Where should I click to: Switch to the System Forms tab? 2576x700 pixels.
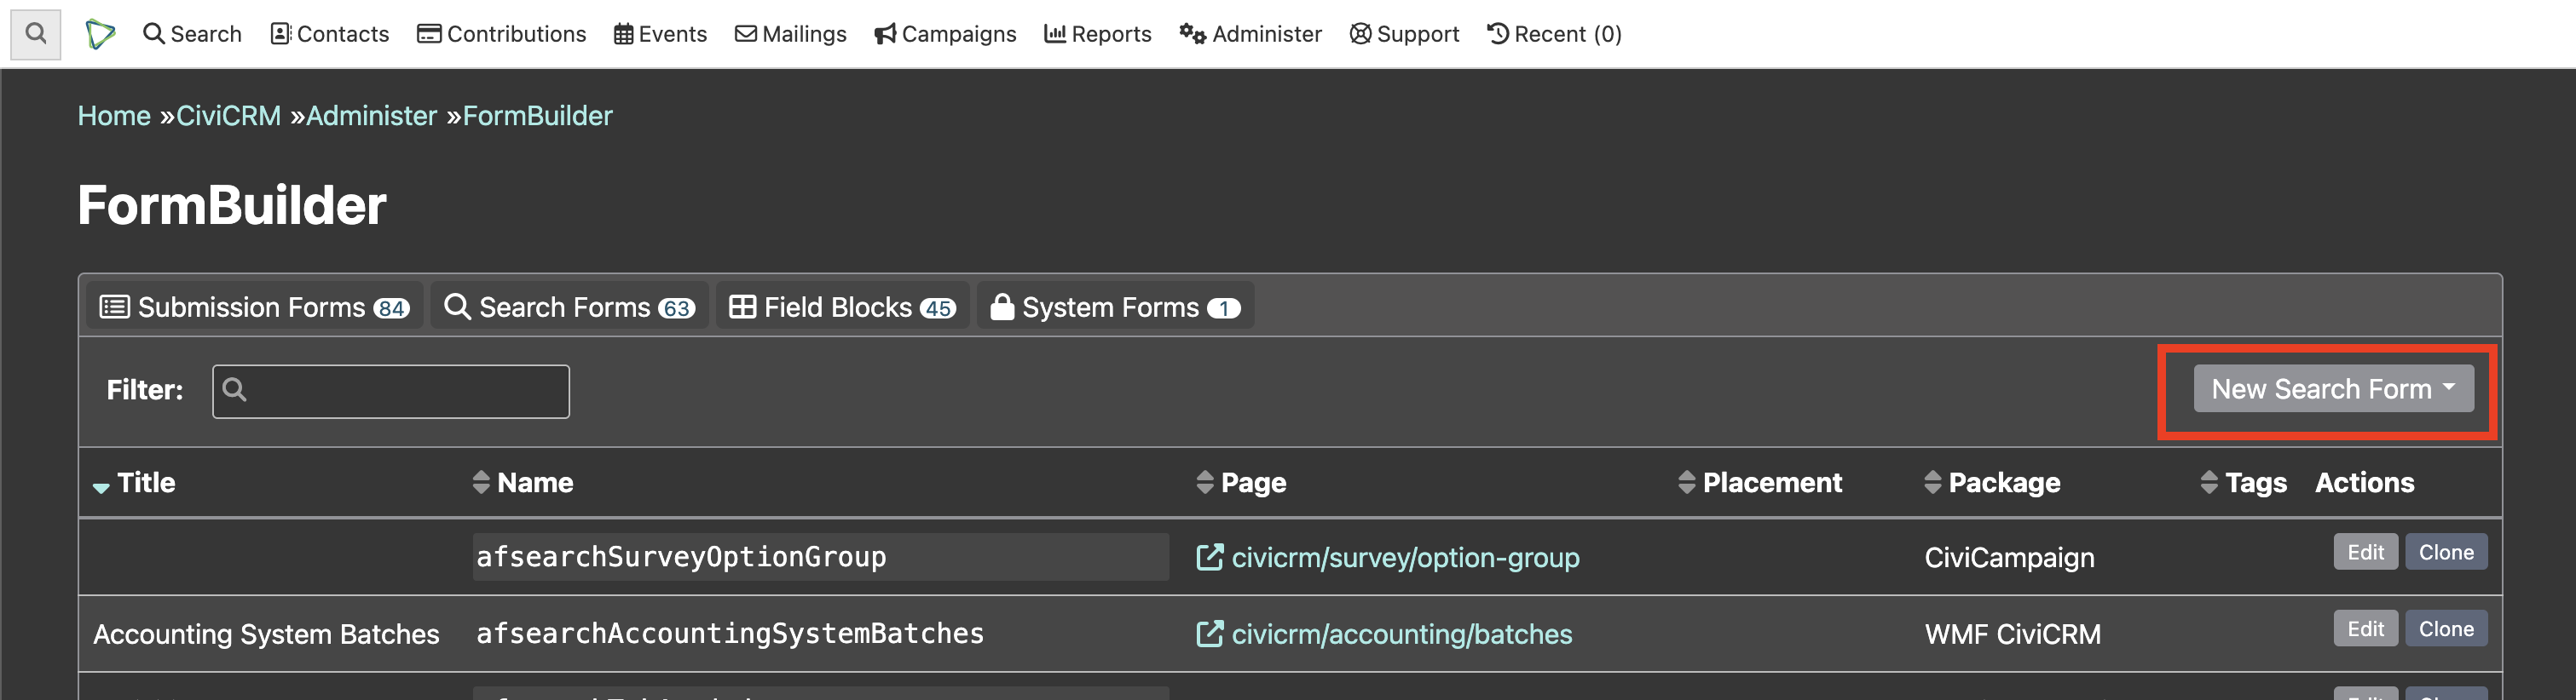point(1115,307)
